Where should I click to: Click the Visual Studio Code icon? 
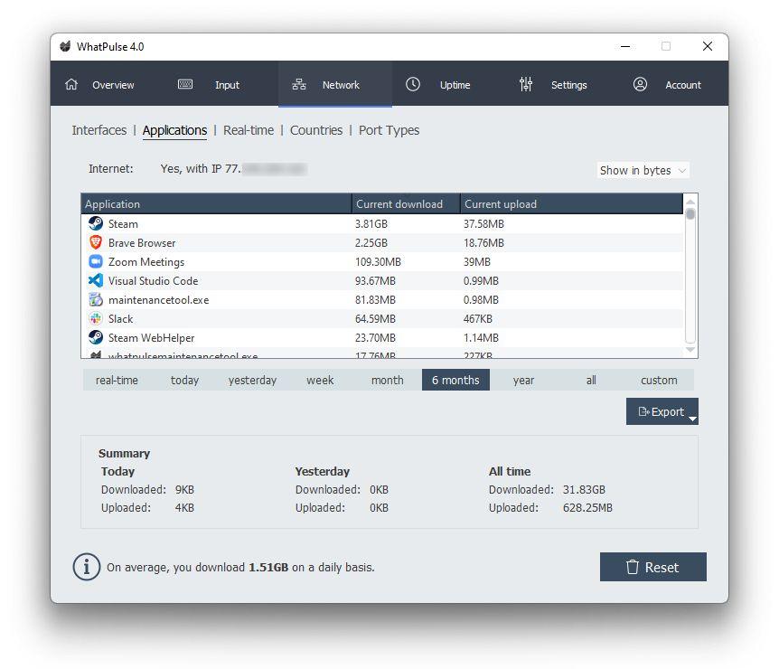[x=96, y=280]
